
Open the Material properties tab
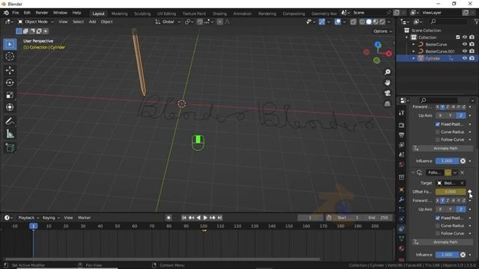coord(402,249)
